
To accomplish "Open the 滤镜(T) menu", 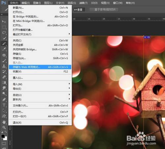I will tap(83, 3).
